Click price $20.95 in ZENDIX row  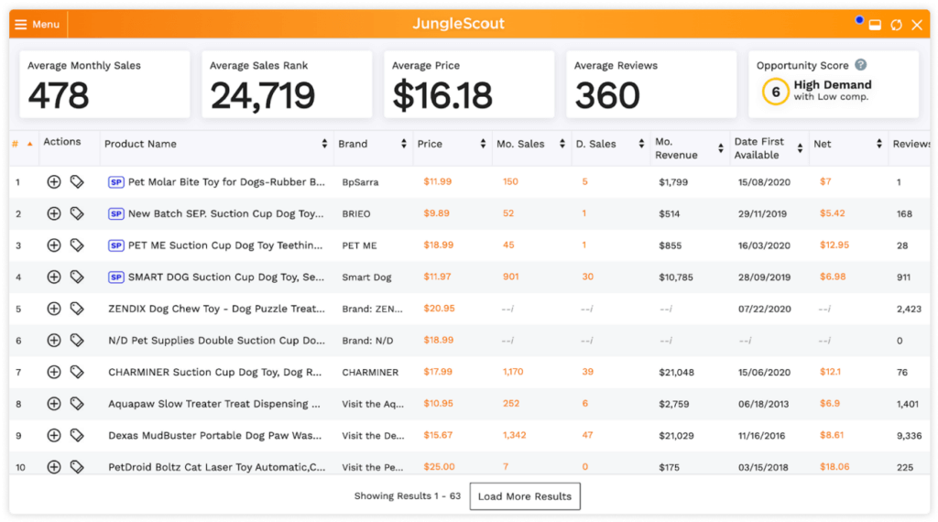pos(439,309)
